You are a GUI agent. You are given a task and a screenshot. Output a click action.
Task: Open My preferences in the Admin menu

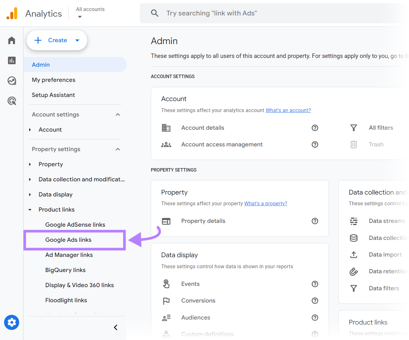click(x=53, y=80)
